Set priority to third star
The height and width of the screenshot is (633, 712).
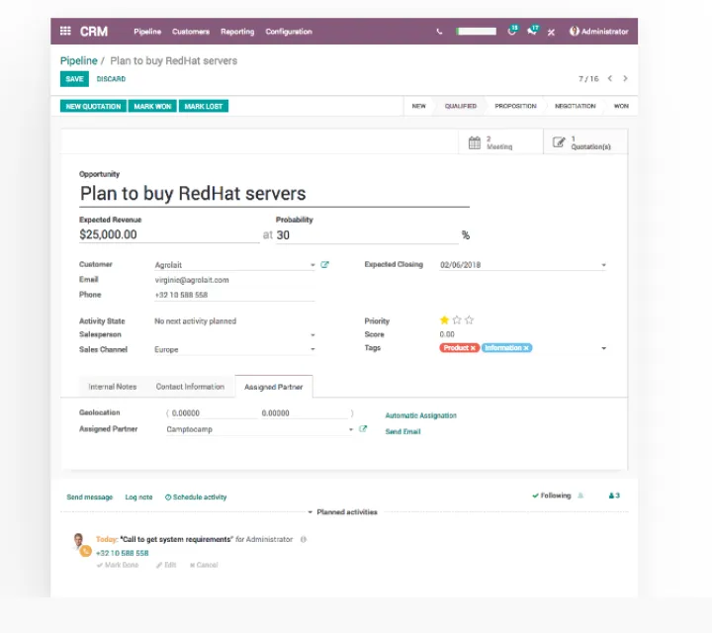coord(470,320)
